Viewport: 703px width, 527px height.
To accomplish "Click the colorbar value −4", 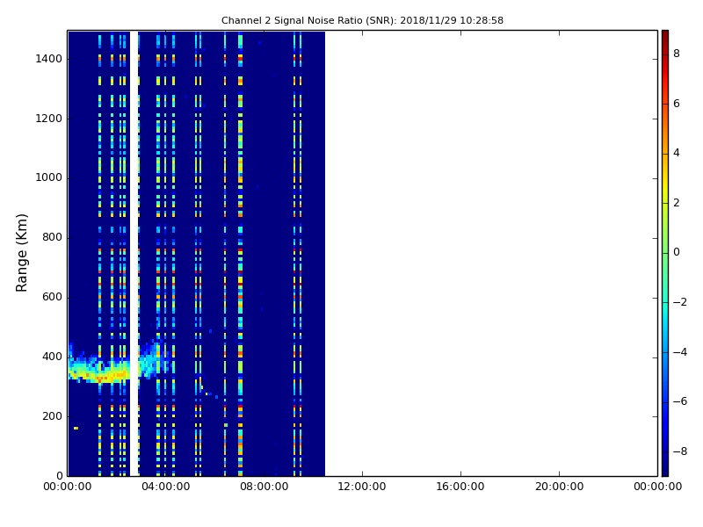I will (679, 352).
